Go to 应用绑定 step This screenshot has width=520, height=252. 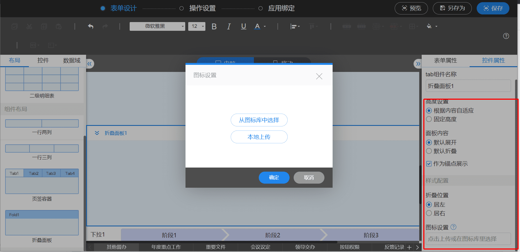281,8
